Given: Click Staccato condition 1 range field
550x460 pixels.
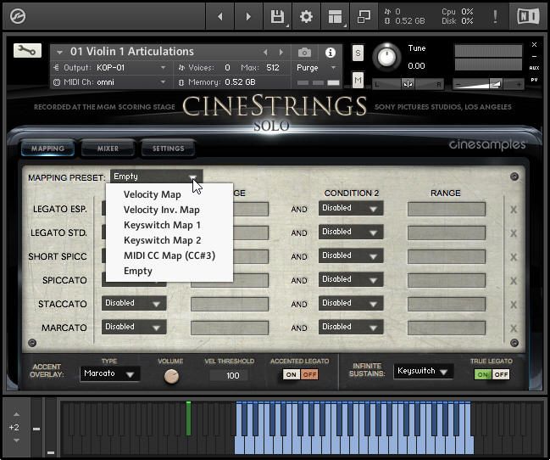Looking at the screenshot, I should point(230,305).
